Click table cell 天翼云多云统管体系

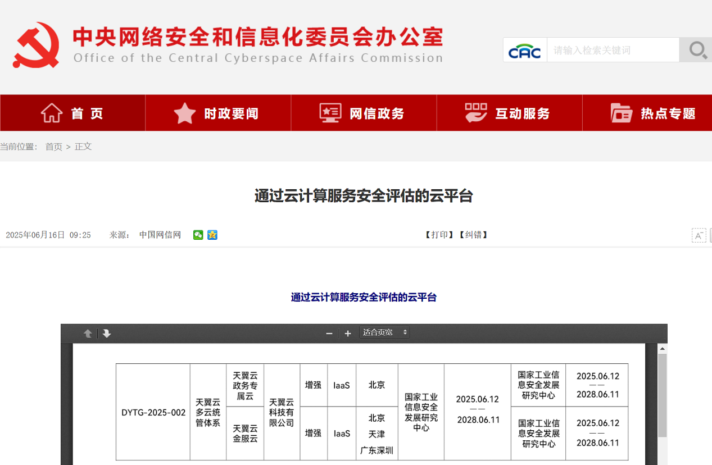click(x=208, y=412)
